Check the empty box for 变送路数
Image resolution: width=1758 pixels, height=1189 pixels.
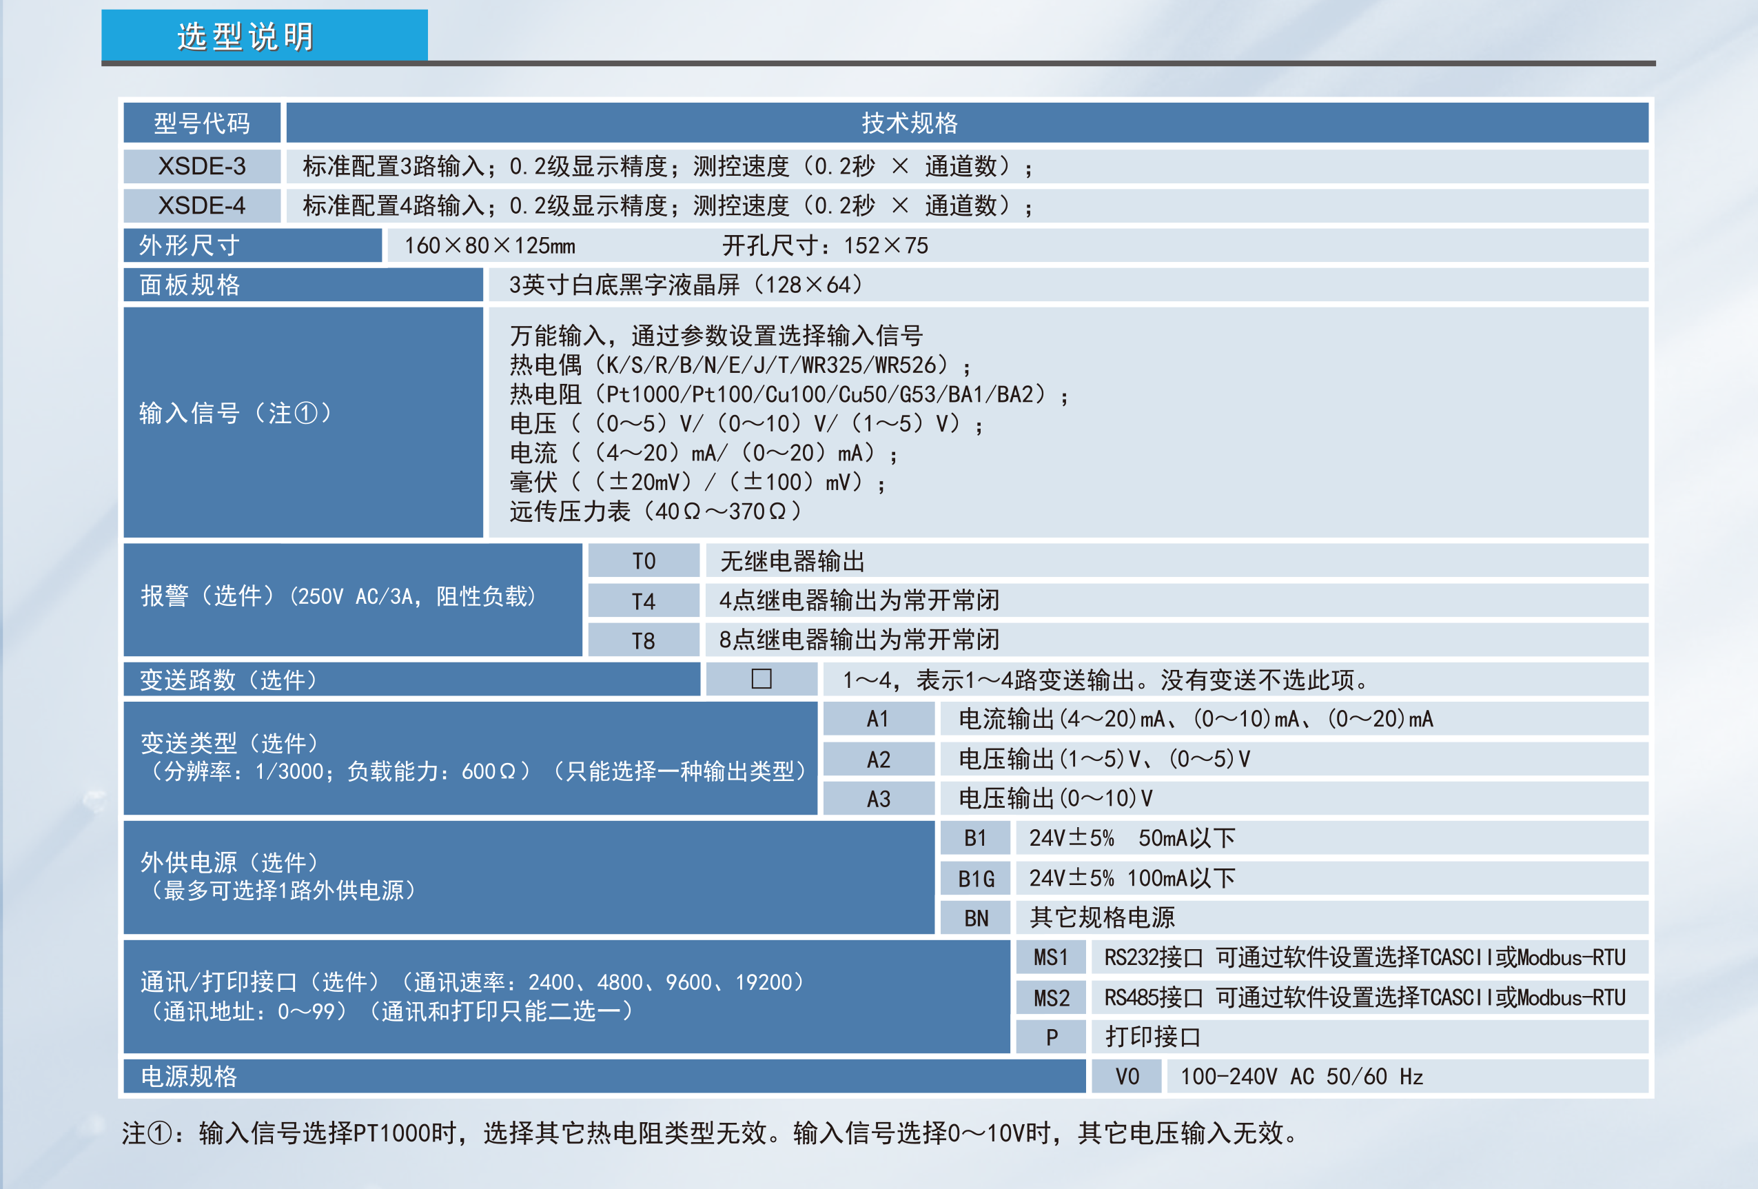coord(761,679)
